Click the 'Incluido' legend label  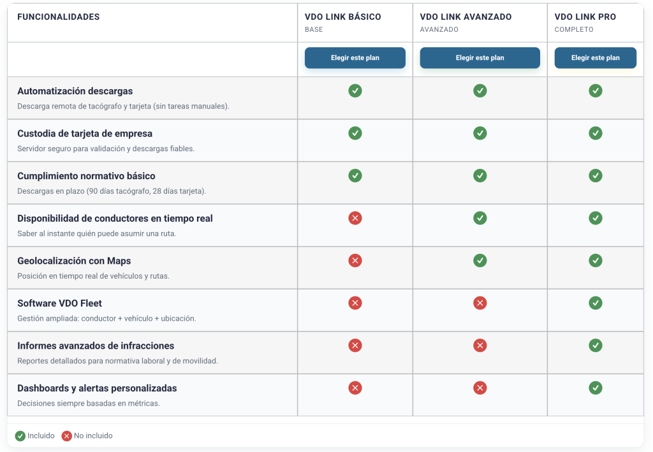41,436
